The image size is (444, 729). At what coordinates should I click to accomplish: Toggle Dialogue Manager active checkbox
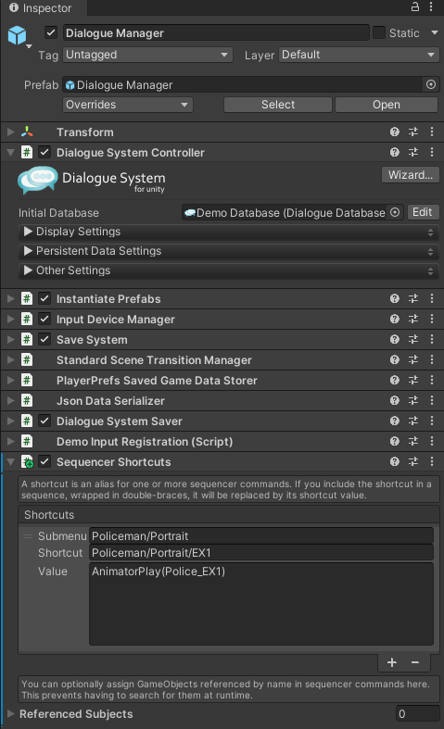51,33
